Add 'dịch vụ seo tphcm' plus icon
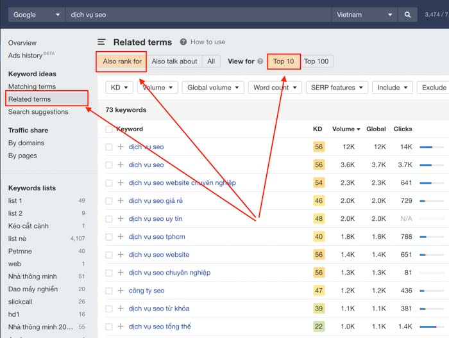Screen dimensions: 449x338 121,237
